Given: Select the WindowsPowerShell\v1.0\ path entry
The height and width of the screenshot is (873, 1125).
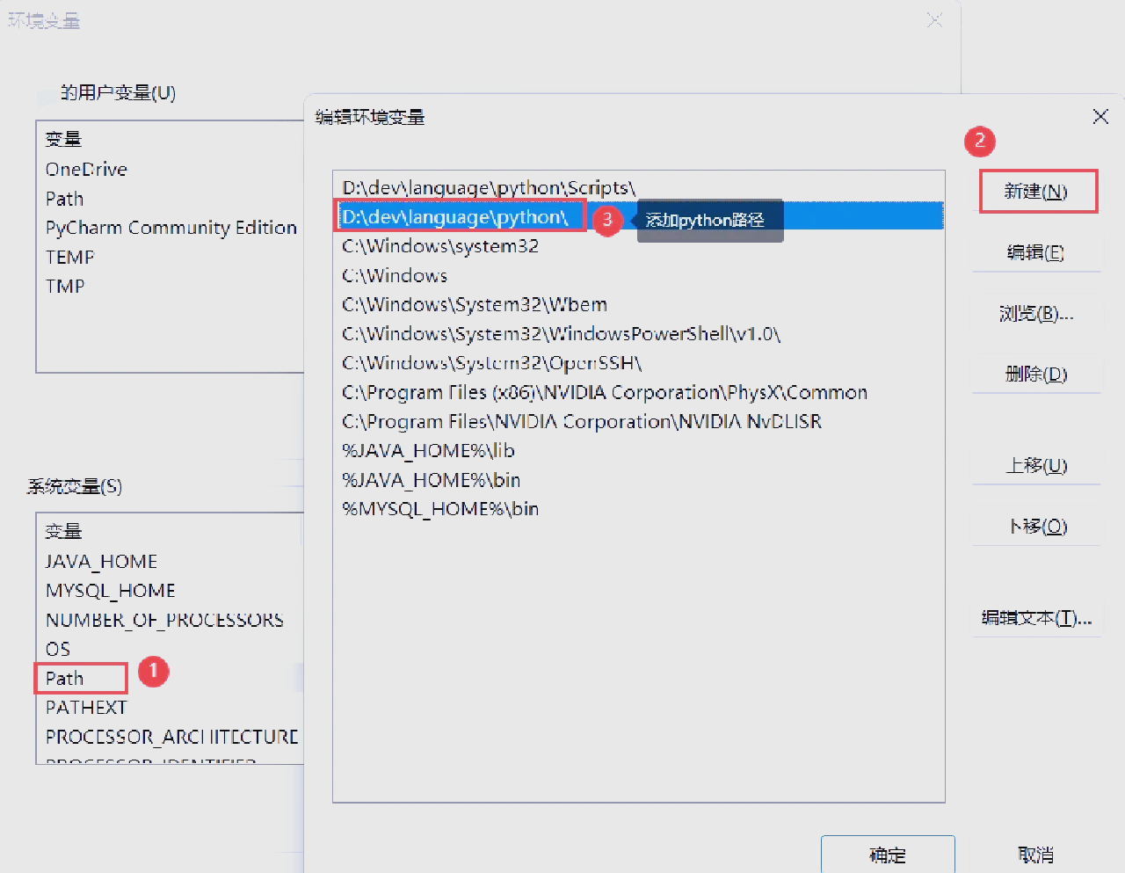Looking at the screenshot, I should [x=561, y=334].
